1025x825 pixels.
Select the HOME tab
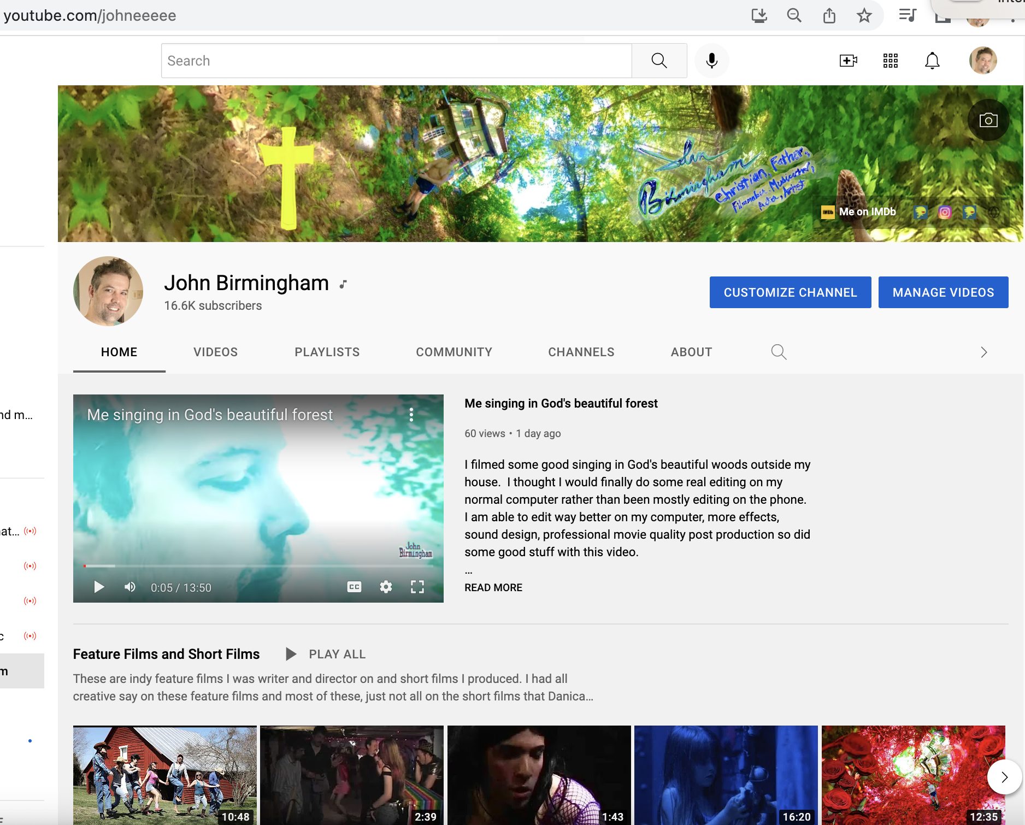(x=119, y=352)
